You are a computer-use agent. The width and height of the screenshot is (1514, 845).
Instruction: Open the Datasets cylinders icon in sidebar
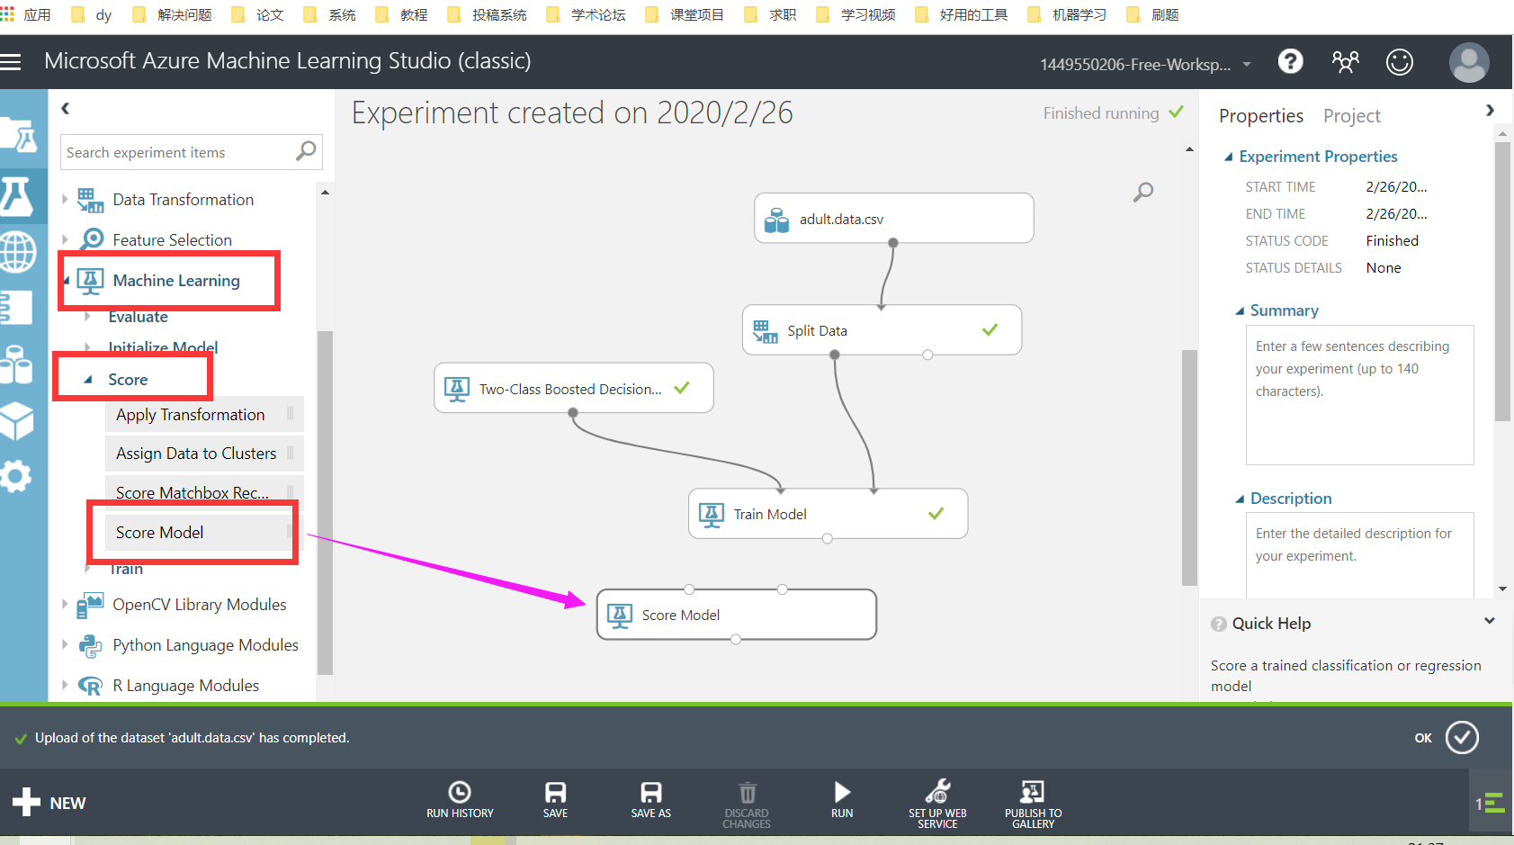(16, 364)
